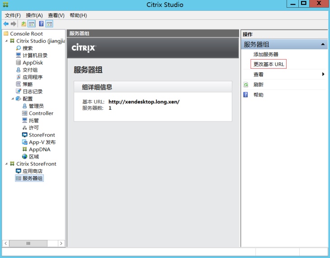Click the 帮助 help icon in actions pane
Viewport: 330px width, 258px height.
pyautogui.click(x=245, y=95)
